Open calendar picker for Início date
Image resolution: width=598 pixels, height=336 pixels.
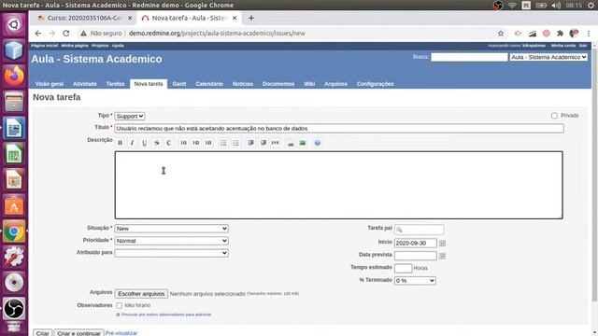442,243
